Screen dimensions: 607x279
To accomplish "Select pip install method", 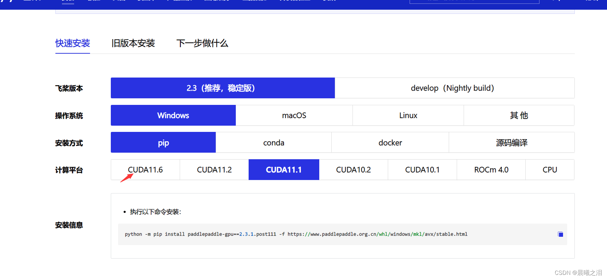I will point(163,142).
